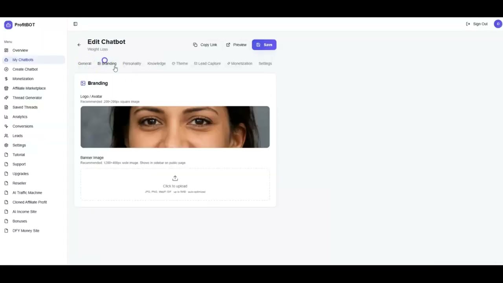The image size is (503, 283).
Task: Open Leads from the sidebar
Action: [x=33, y=136]
